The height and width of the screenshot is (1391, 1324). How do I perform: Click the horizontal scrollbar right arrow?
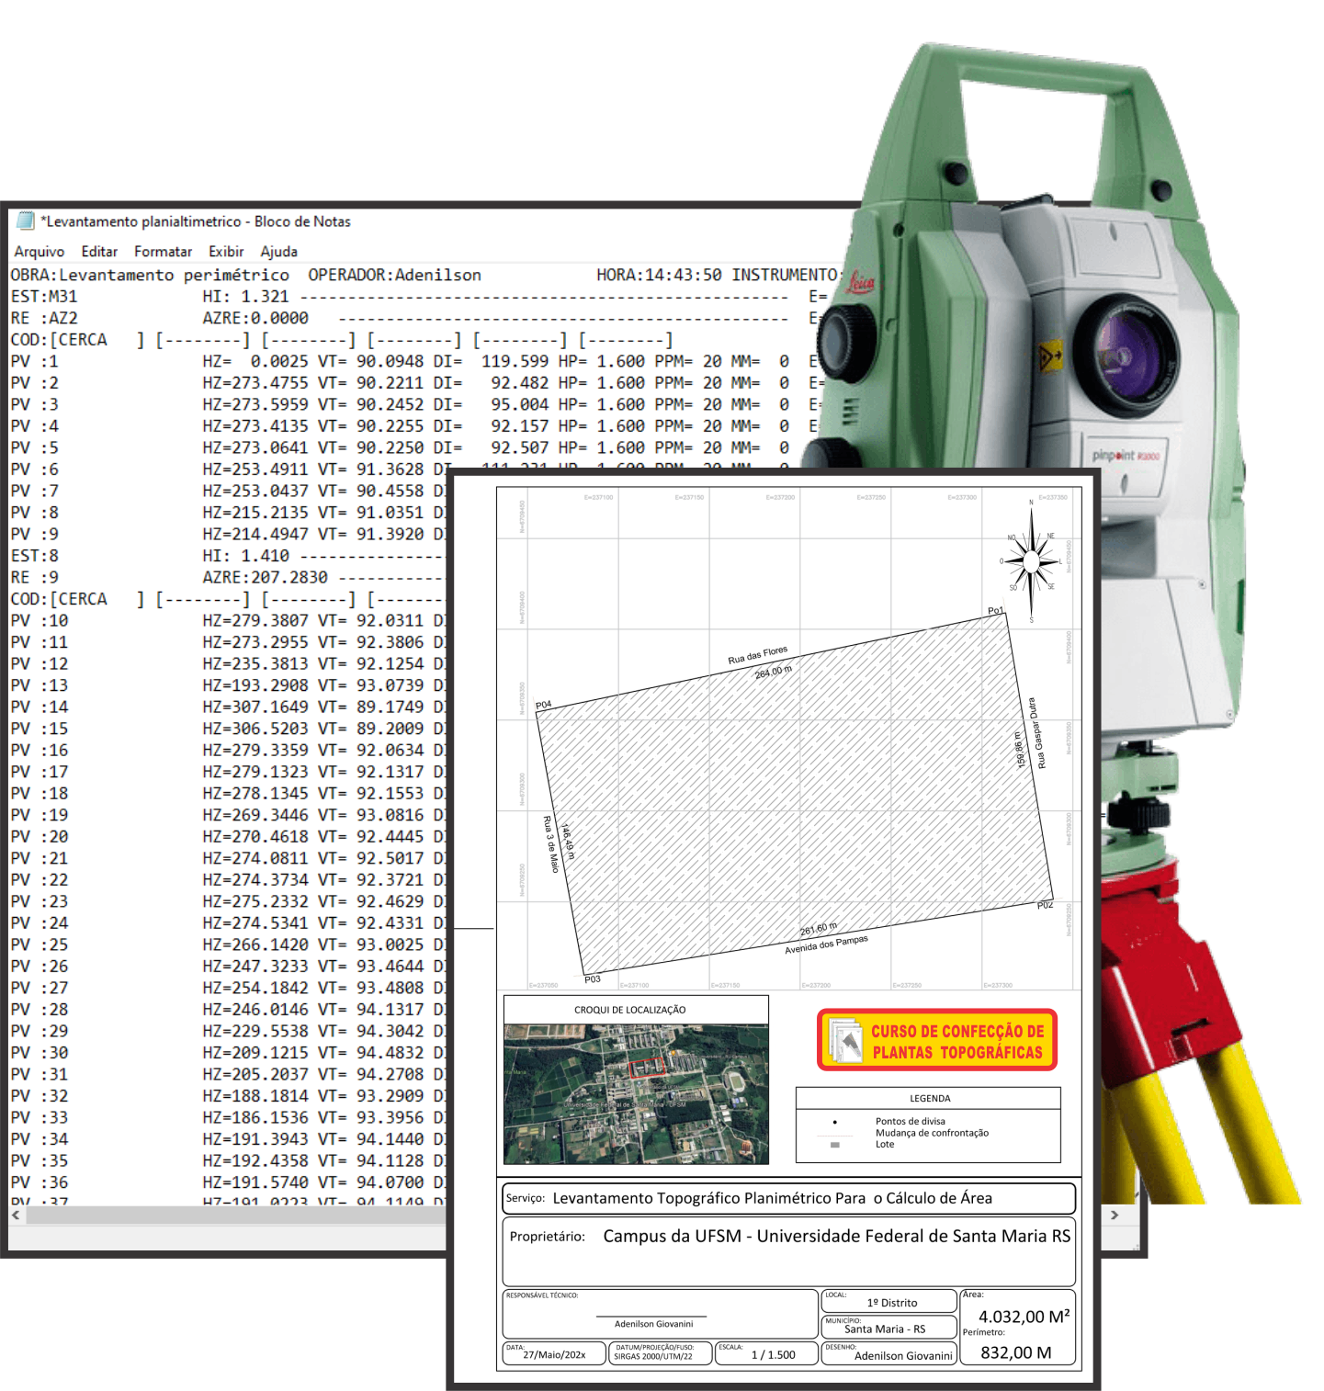tap(1115, 1215)
